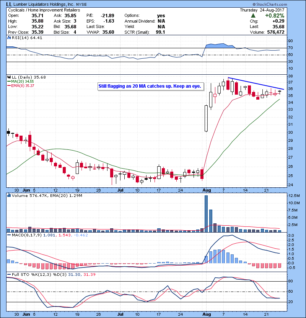Click the tallest blue MACD histogram bar
This screenshot has width=306, height=318.
pyautogui.click(x=219, y=256)
